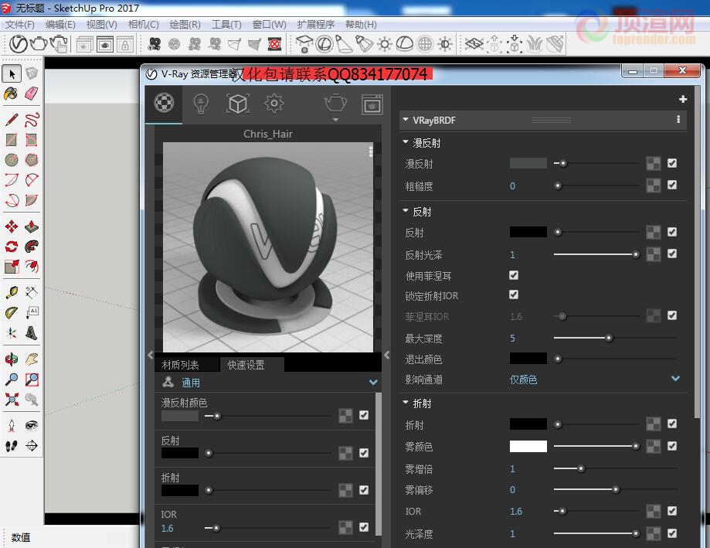Select the Pan hand tool
The width and height of the screenshot is (710, 548).
32,359
